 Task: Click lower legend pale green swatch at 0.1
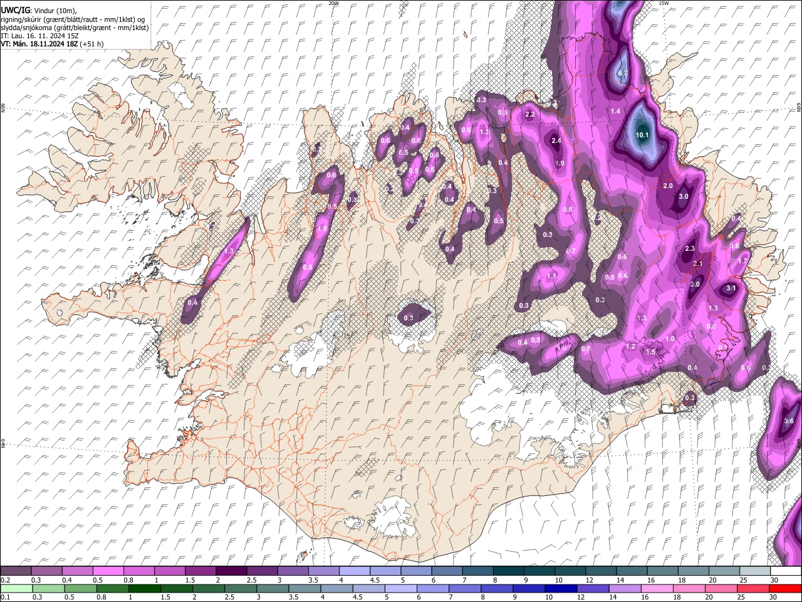[x=16, y=588]
